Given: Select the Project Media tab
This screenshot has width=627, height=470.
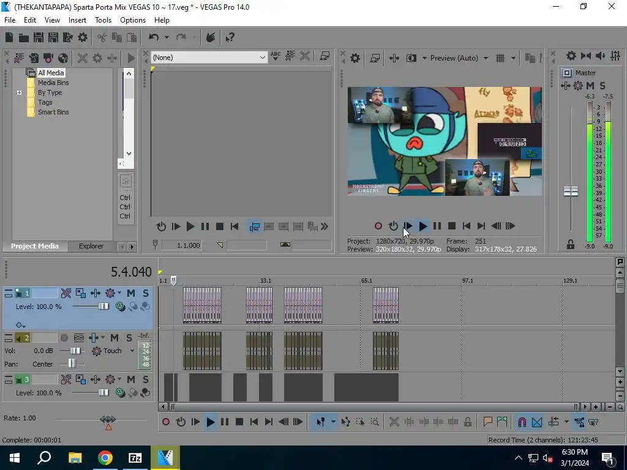Looking at the screenshot, I should tap(34, 246).
